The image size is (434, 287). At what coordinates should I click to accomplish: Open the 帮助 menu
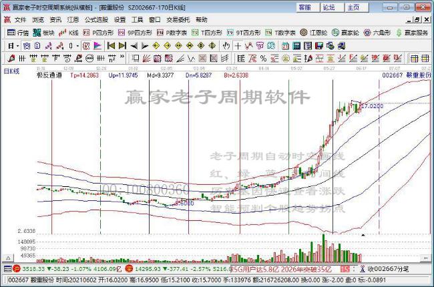[x=201, y=19]
